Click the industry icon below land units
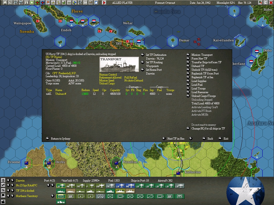The width and height of the screenshot is (274, 205). (61, 202)
